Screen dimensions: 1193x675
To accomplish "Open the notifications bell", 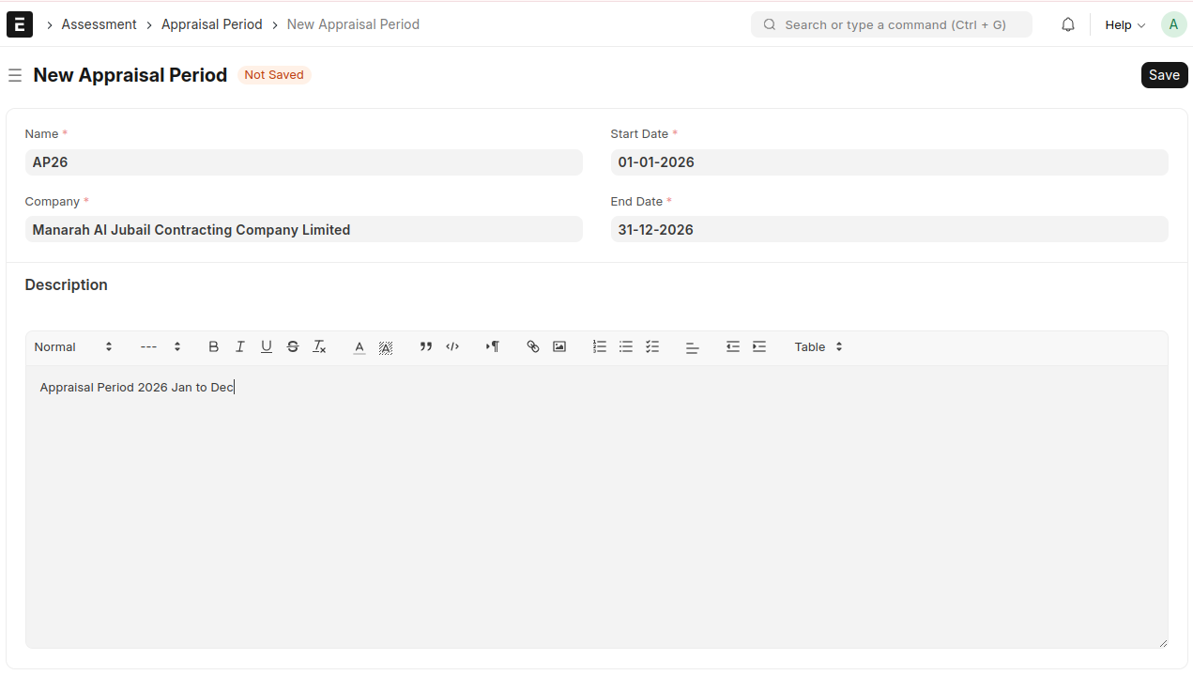I will pos(1068,25).
